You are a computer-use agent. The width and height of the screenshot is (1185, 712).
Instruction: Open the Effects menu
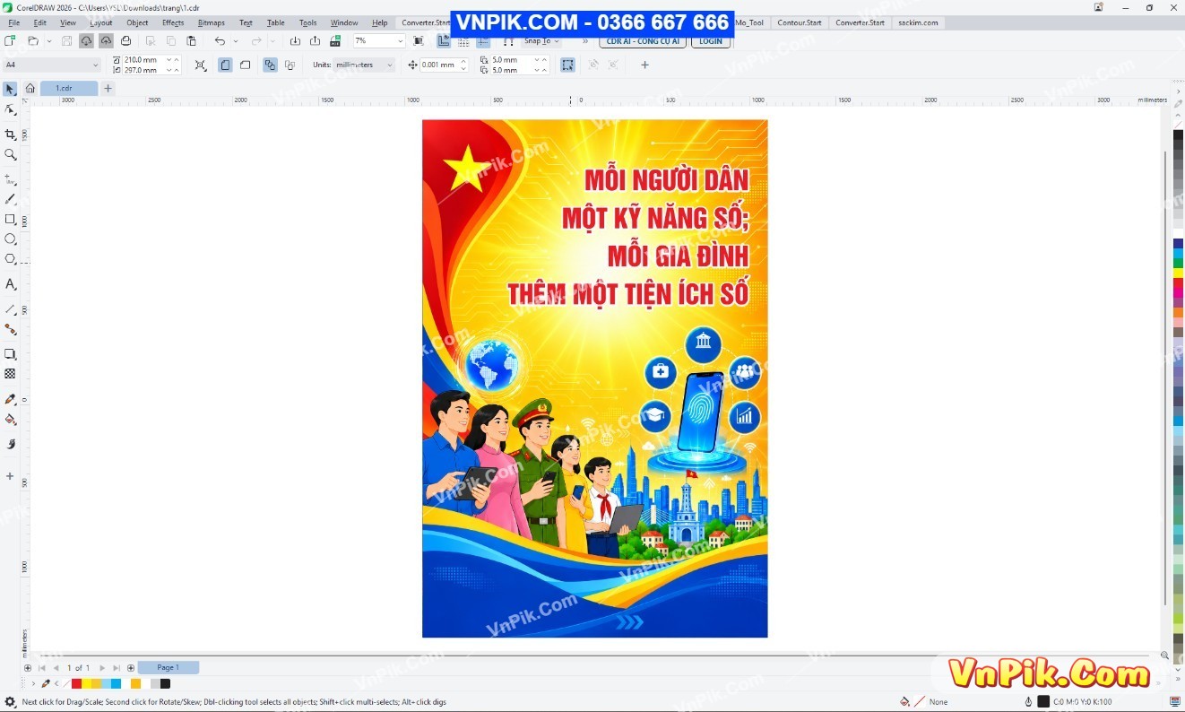click(173, 22)
